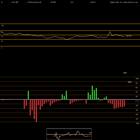
Task: Click the MunafaSutra.com header text
Action: pos(131,2)
